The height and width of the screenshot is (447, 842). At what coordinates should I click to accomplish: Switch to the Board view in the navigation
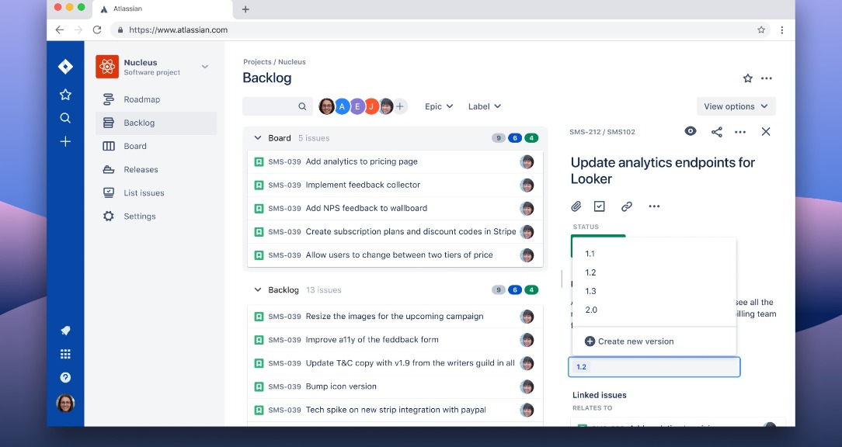coord(134,145)
